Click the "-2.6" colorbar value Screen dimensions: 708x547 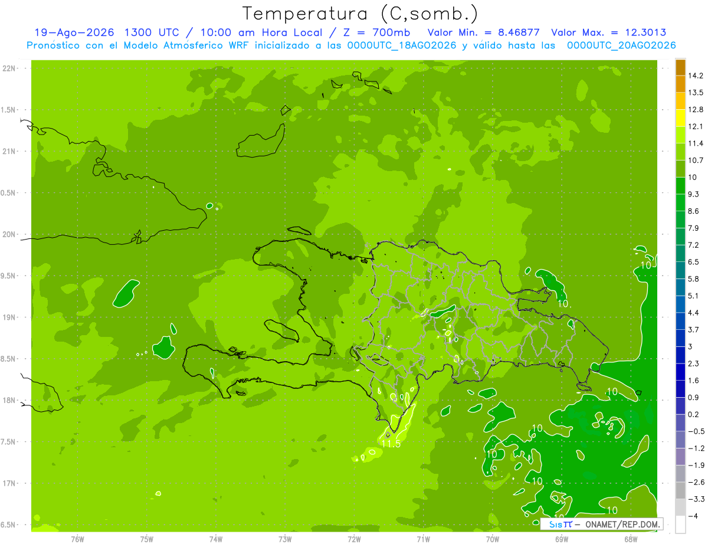point(696,482)
